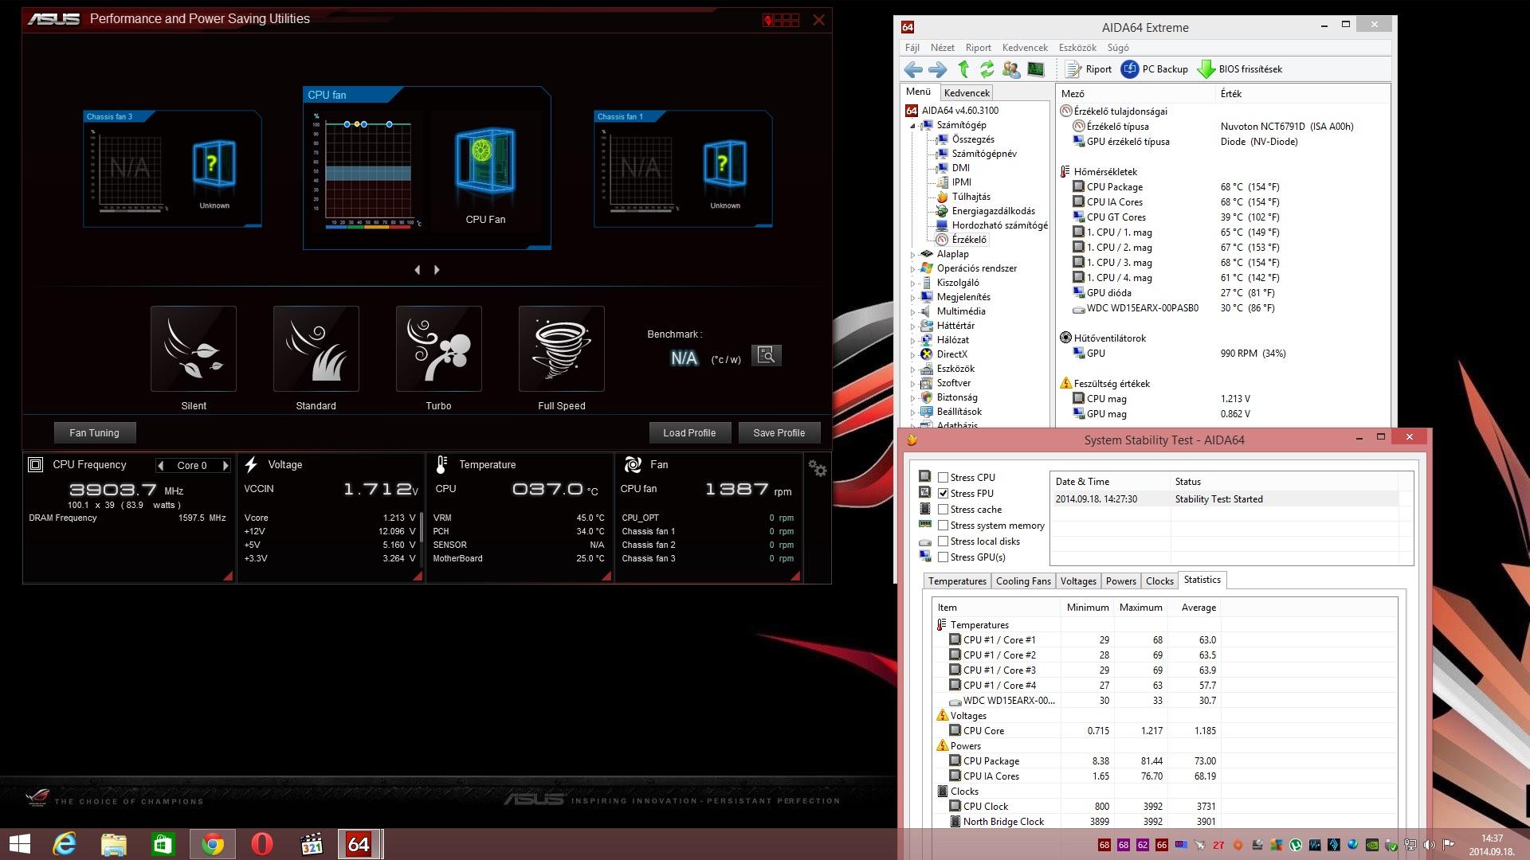The height and width of the screenshot is (860, 1530).
Task: Show the next fan with right carousel arrow
Action: point(437,270)
